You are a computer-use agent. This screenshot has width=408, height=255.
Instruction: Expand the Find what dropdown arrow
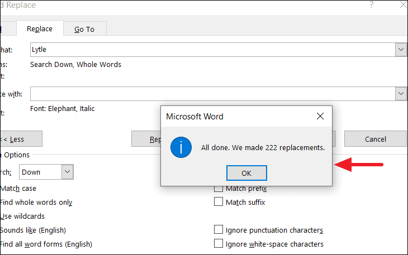pos(401,50)
